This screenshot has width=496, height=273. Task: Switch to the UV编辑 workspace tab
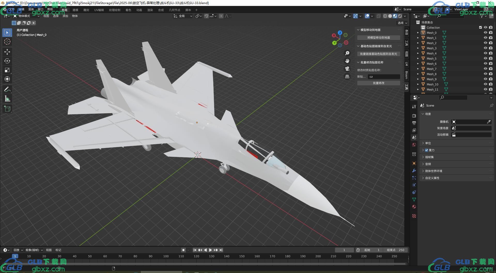(x=99, y=10)
